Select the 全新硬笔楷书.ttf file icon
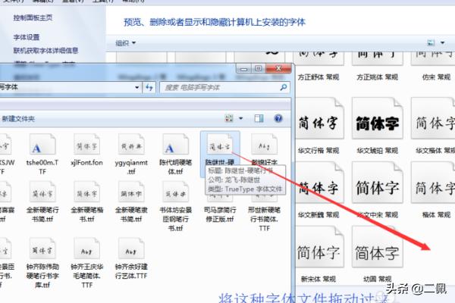The width and height of the screenshot is (455, 303). (86, 192)
